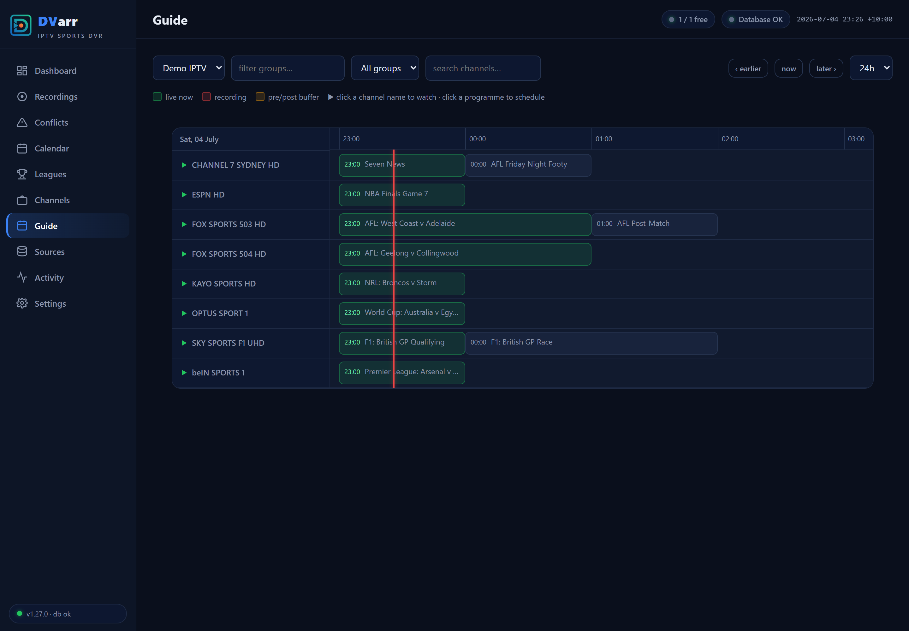This screenshot has width=909, height=631.
Task: Go to the Conflicts page
Action: [x=68, y=122]
